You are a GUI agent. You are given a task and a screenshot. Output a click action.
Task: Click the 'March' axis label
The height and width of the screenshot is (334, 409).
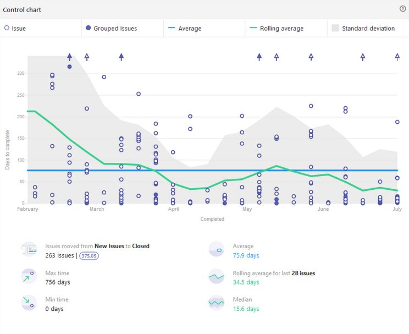(x=97, y=209)
